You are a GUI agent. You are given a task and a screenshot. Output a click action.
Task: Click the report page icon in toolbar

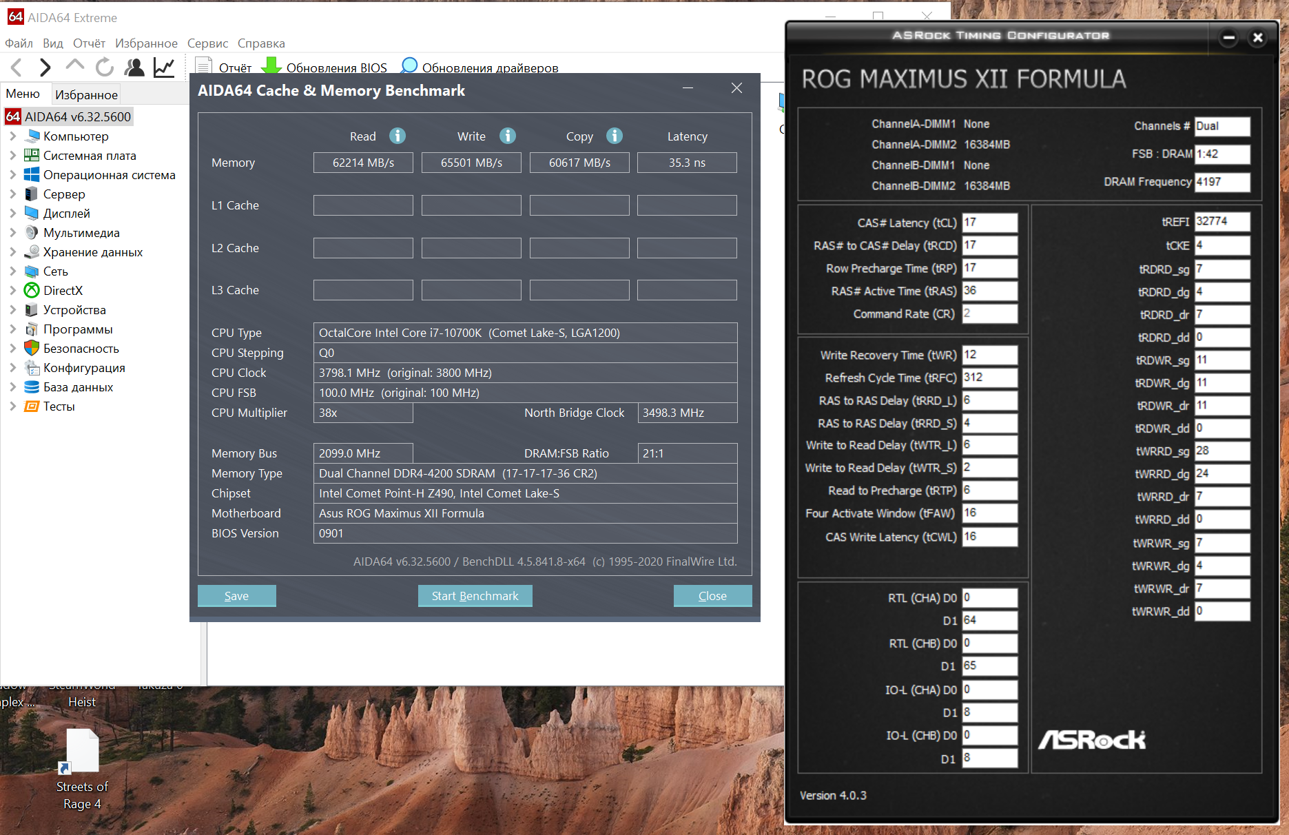203,66
